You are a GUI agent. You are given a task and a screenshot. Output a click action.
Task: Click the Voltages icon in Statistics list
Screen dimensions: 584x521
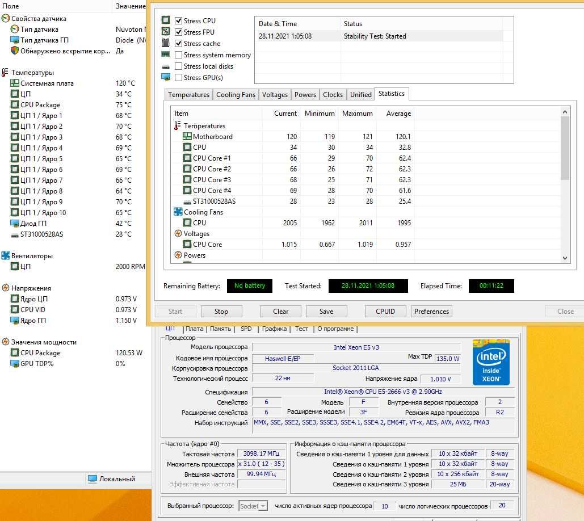point(178,233)
